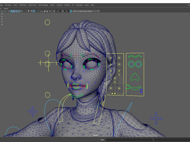Select the right eyebrow control in the face panel
190x142 pixels.
(139, 56)
